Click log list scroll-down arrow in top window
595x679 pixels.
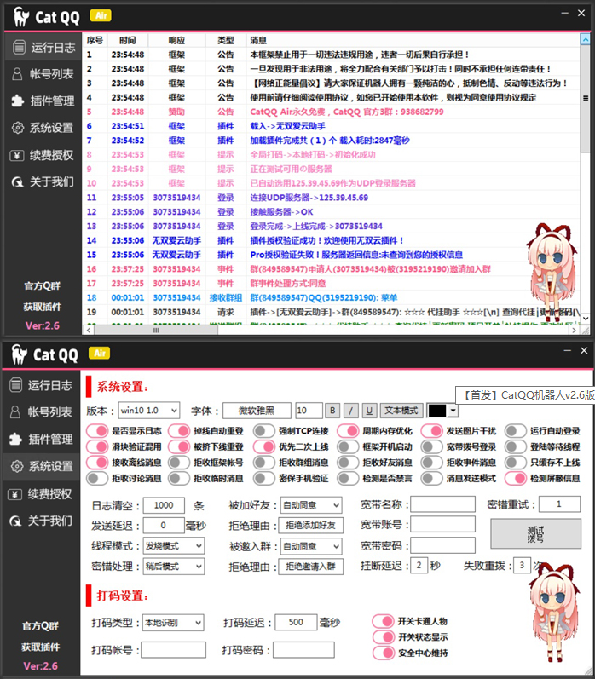coord(585,319)
